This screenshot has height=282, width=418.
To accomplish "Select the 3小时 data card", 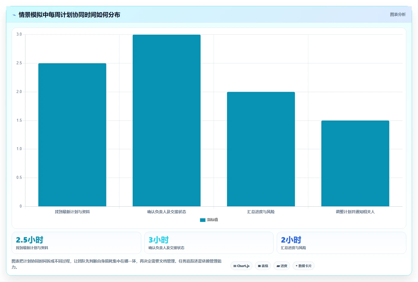I will (209, 243).
